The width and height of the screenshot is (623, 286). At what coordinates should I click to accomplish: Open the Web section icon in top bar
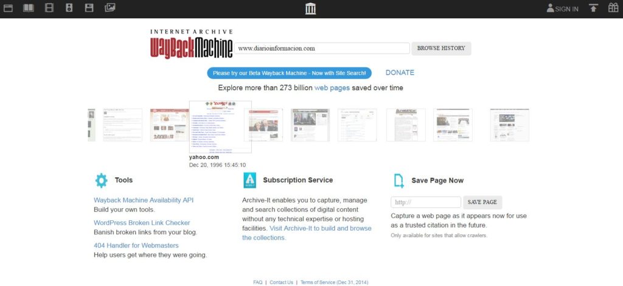8,8
